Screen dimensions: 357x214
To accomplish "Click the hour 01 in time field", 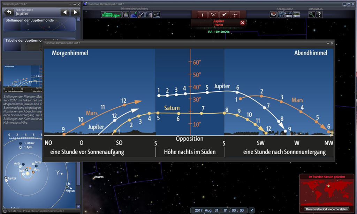I will click(x=226, y=211).
